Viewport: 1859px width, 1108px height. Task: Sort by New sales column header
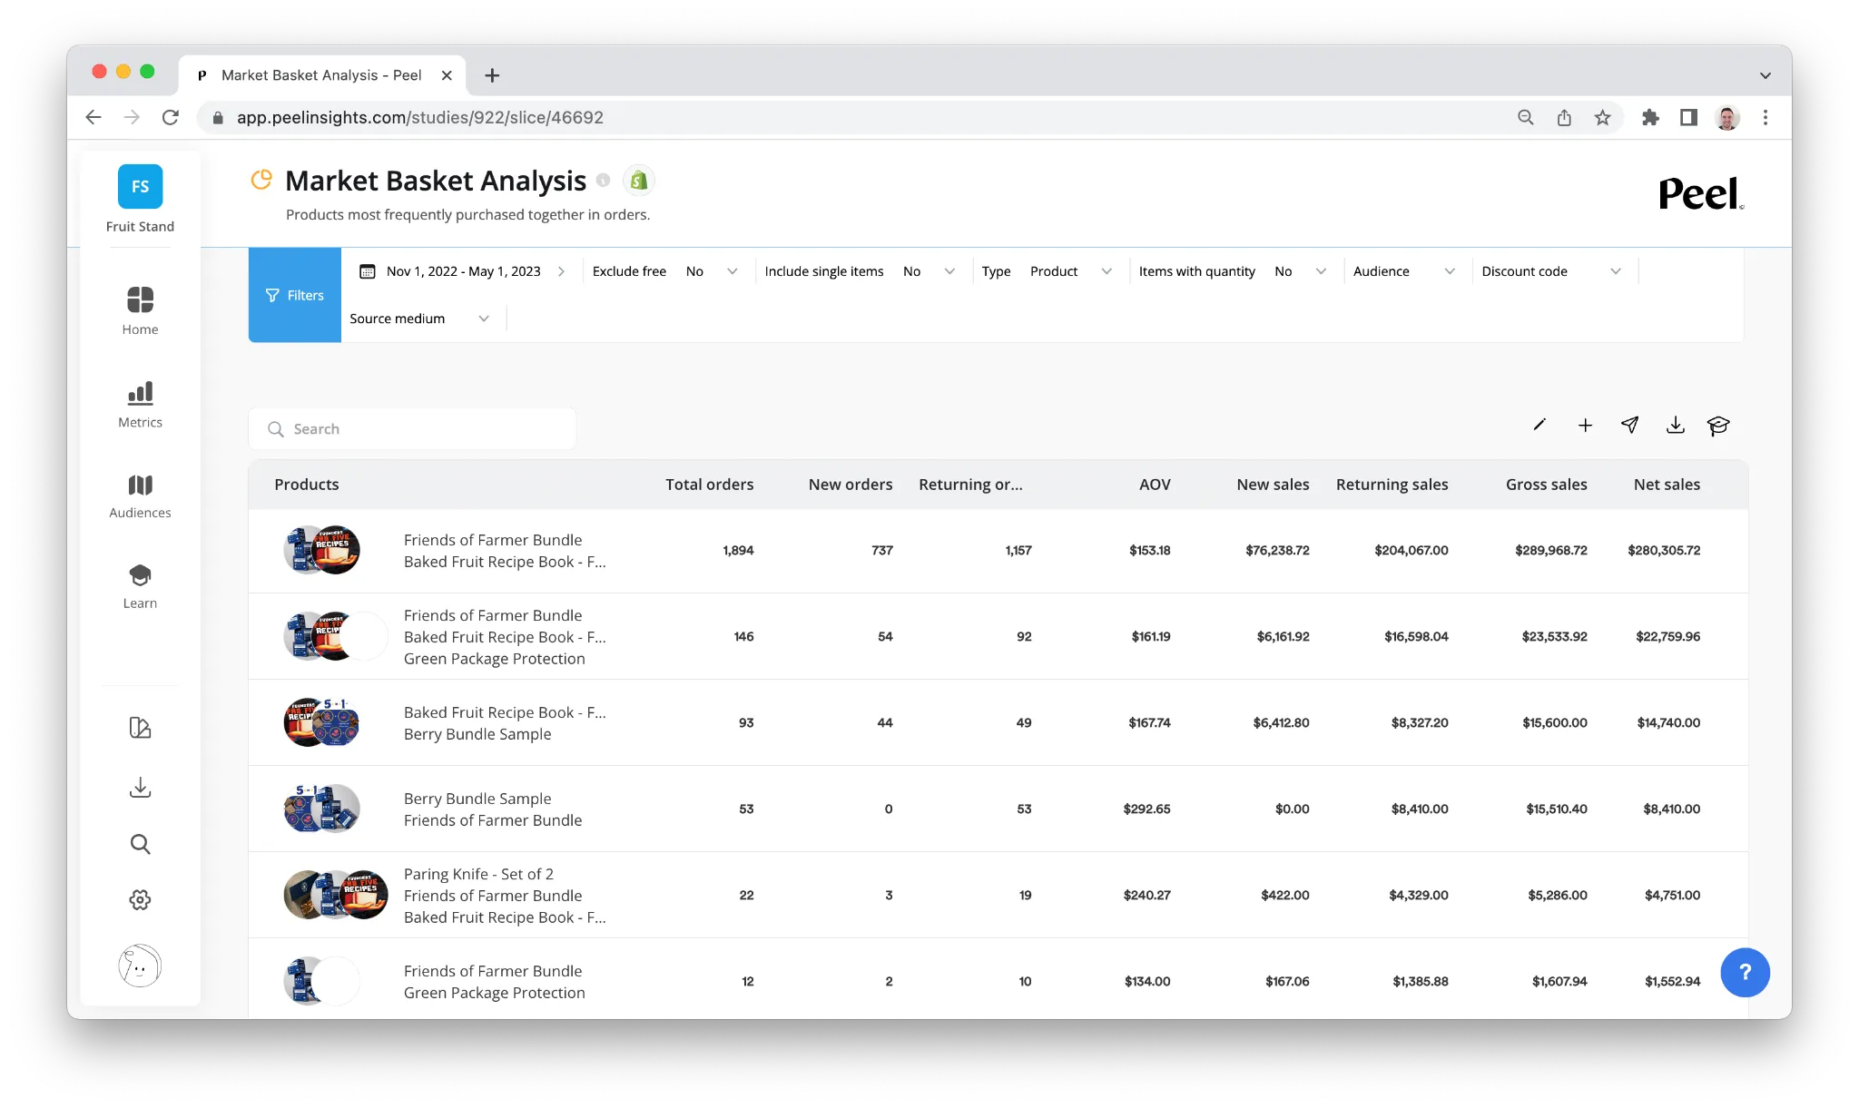(1273, 485)
